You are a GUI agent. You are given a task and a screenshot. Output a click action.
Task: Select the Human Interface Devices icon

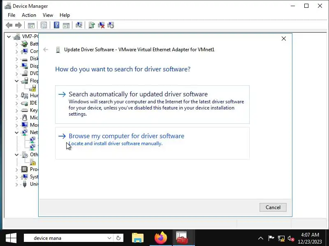25,96
